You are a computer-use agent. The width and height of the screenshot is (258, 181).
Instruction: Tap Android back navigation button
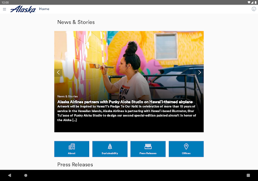point(10,175)
